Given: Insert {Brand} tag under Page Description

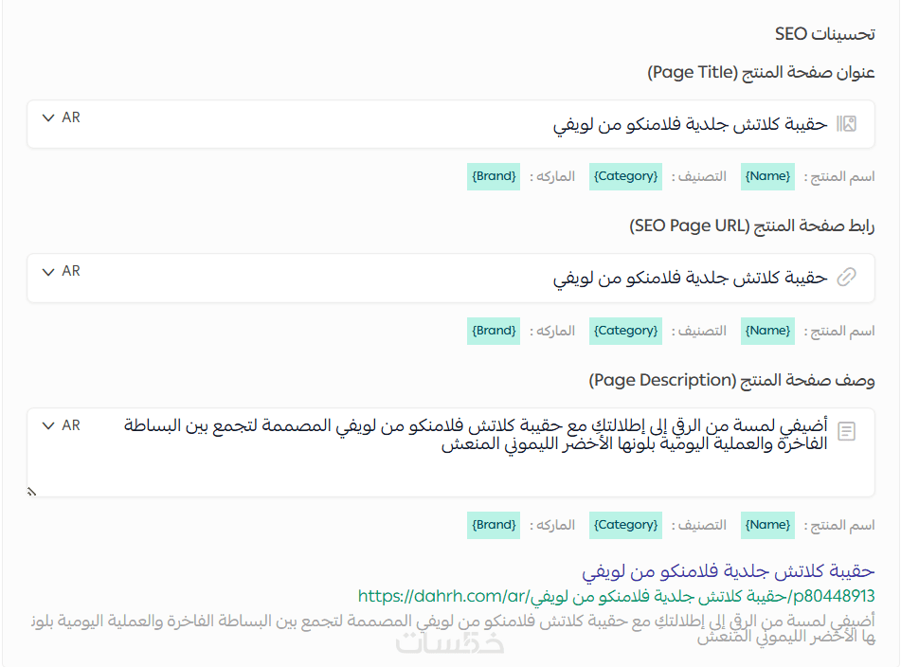Looking at the screenshot, I should (x=494, y=525).
